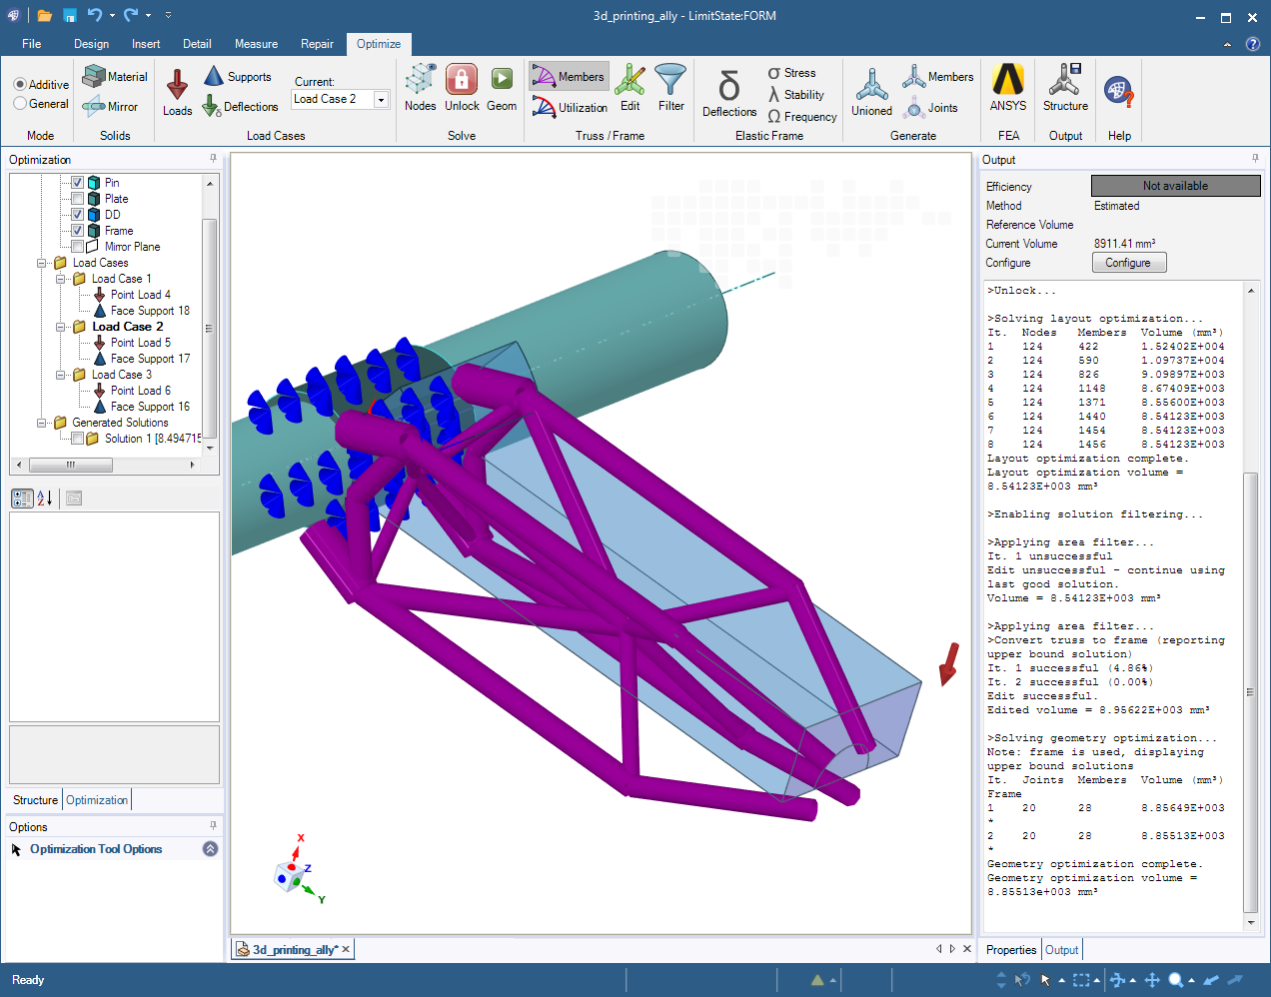Uncheck the DD checkbox in tree

pos(77,215)
